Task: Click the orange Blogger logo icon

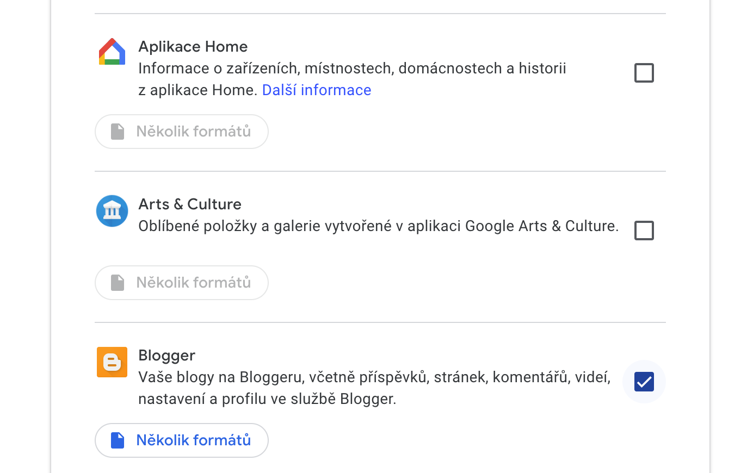Action: 112,362
